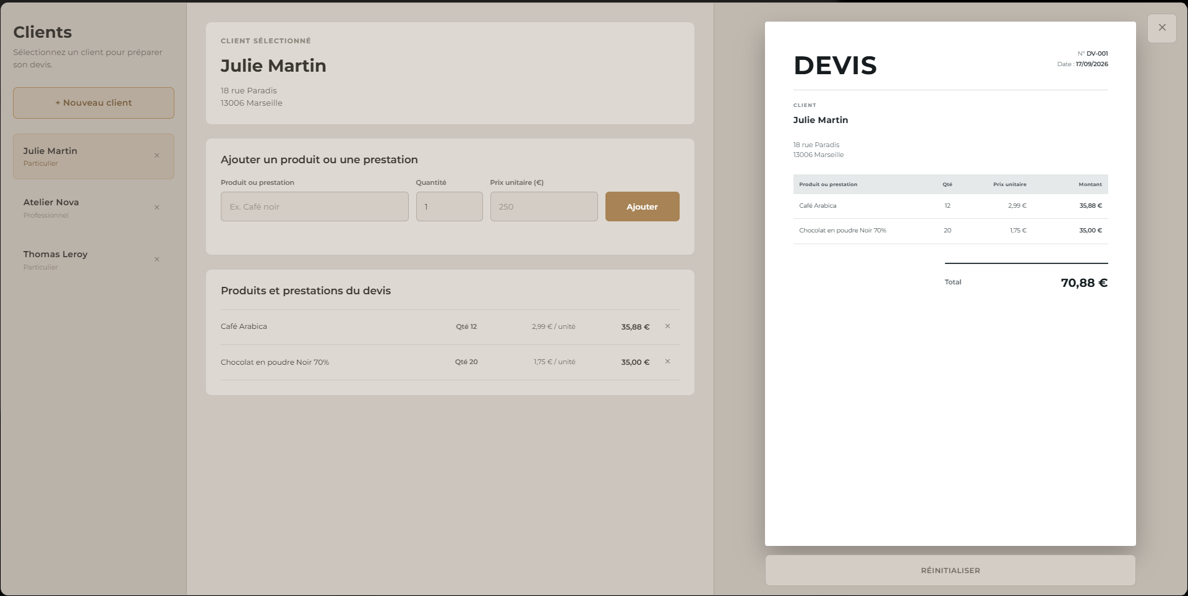Image resolution: width=1188 pixels, height=596 pixels.
Task: Delete Atelier Nova client via x icon
Action: coord(157,208)
